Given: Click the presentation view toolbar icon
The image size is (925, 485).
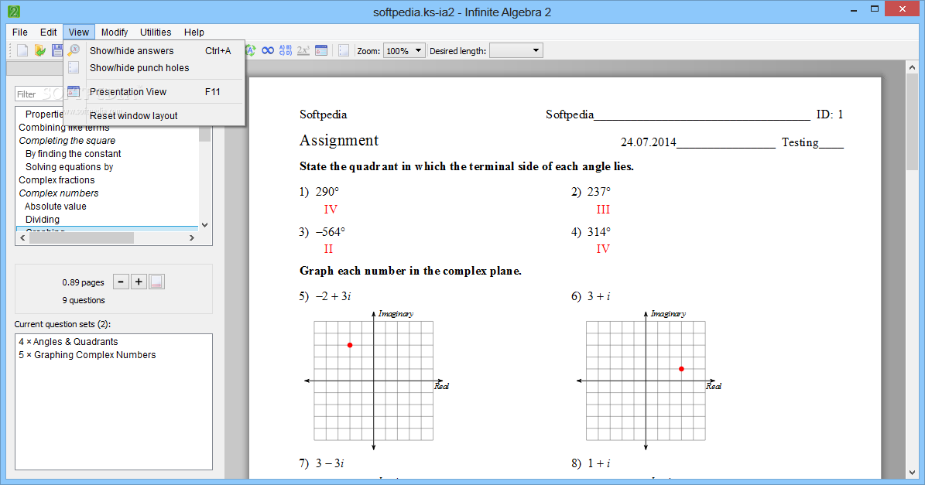Looking at the screenshot, I should click(321, 51).
